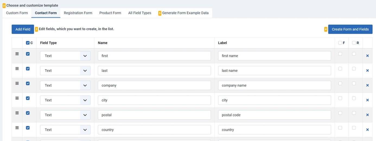Open the Product Form tab

pyautogui.click(x=110, y=13)
